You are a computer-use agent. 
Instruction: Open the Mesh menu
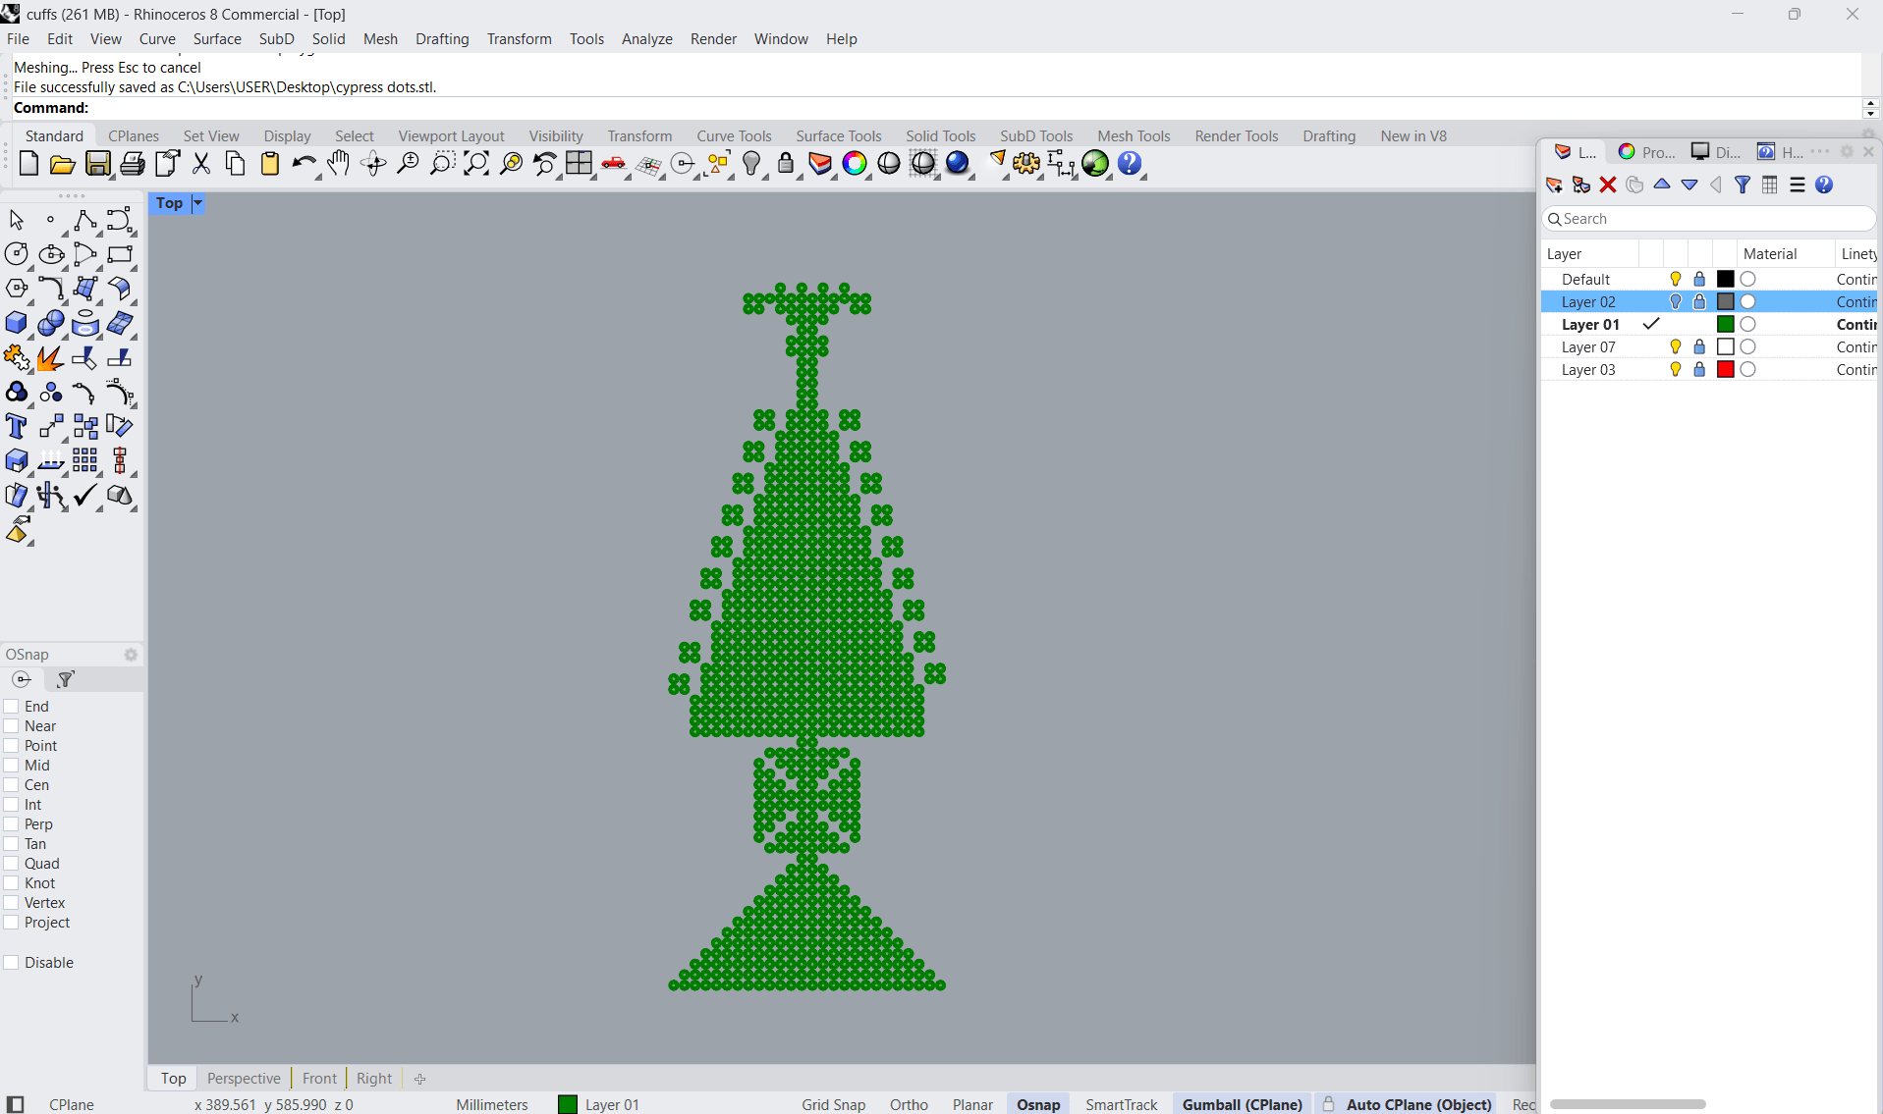[x=380, y=39]
